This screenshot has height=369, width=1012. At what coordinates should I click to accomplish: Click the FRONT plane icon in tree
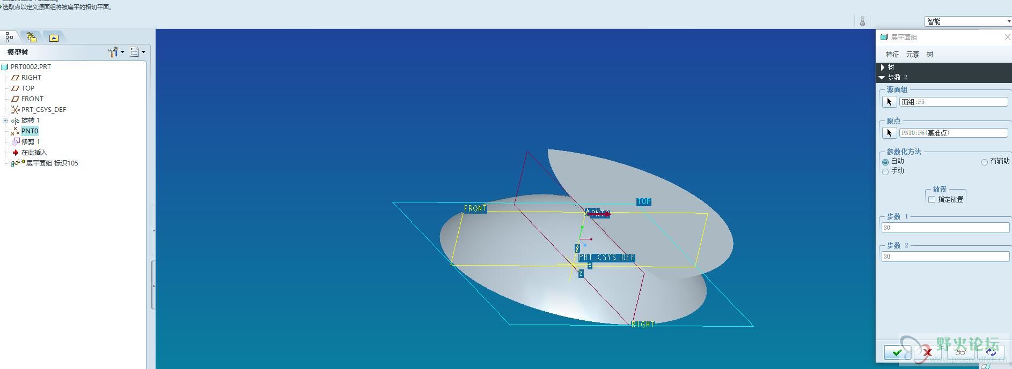tap(15, 99)
